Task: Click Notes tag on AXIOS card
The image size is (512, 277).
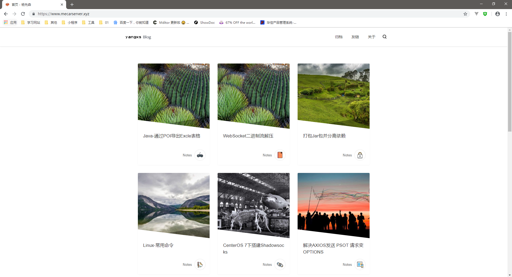Action: (x=347, y=264)
